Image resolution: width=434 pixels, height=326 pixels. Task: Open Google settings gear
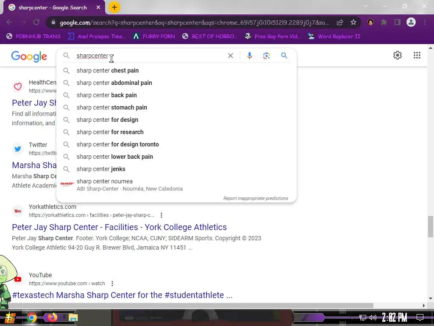coord(398,55)
